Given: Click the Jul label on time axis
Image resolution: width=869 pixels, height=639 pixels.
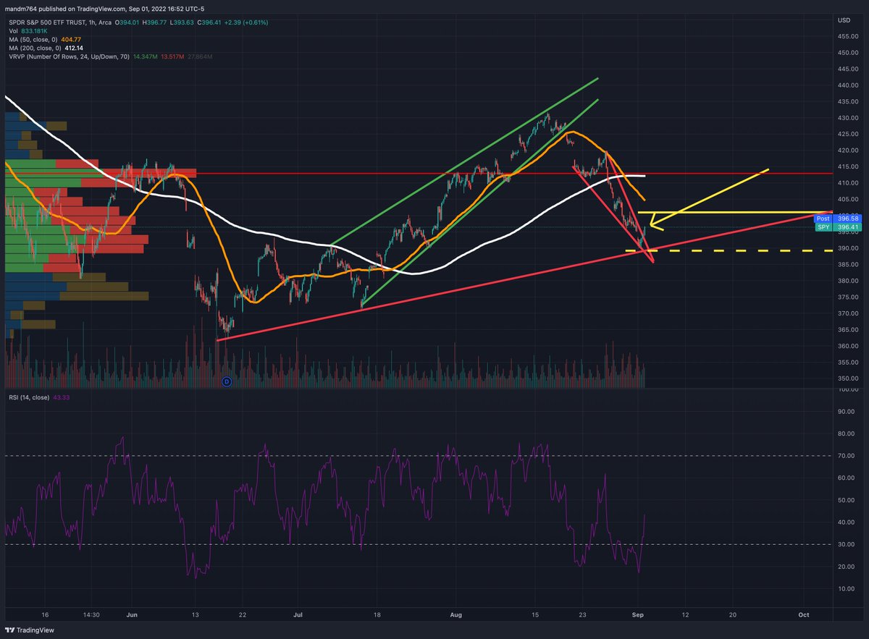Looking at the screenshot, I should 298,614.
